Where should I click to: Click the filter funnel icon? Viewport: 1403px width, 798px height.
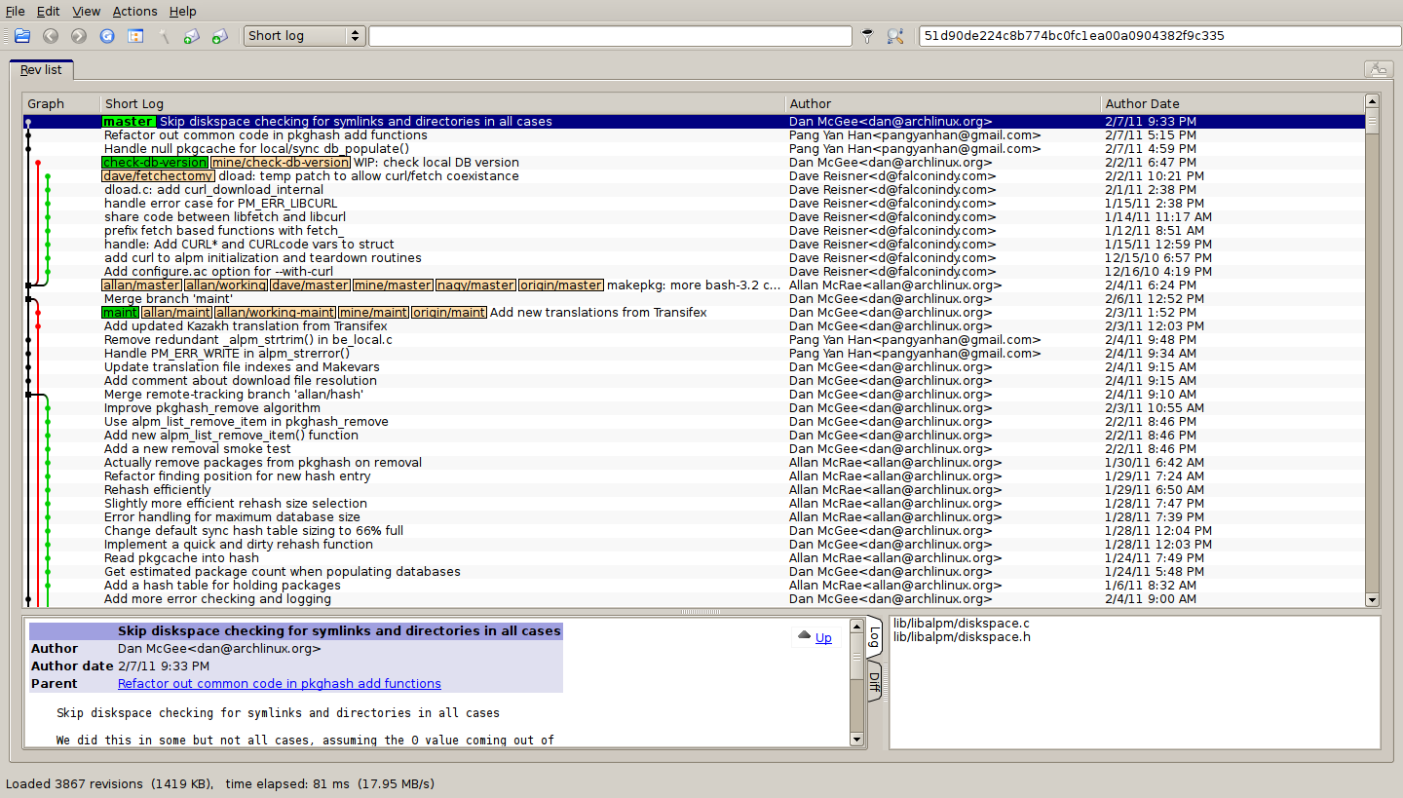tap(868, 36)
